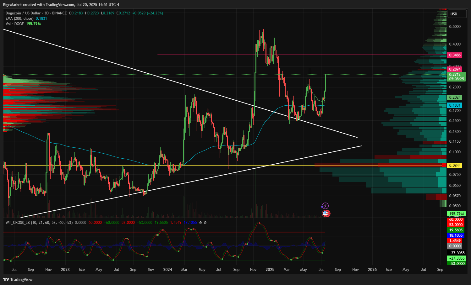Click the 0.0650 price scale label
Screen dimensions: 471x285
[x=455, y=186]
